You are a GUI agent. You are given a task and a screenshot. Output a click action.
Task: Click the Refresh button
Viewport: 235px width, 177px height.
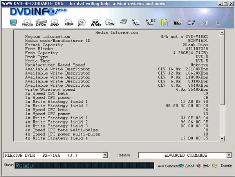124,155
